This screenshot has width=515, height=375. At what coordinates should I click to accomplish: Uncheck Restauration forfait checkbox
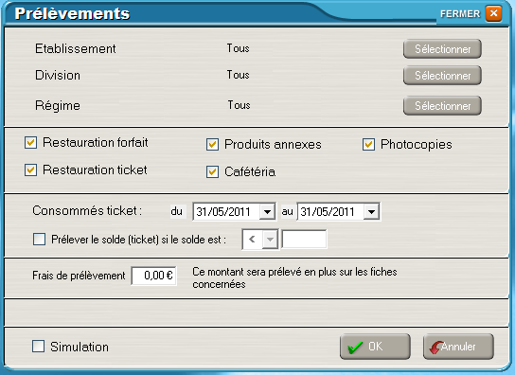tap(30, 143)
